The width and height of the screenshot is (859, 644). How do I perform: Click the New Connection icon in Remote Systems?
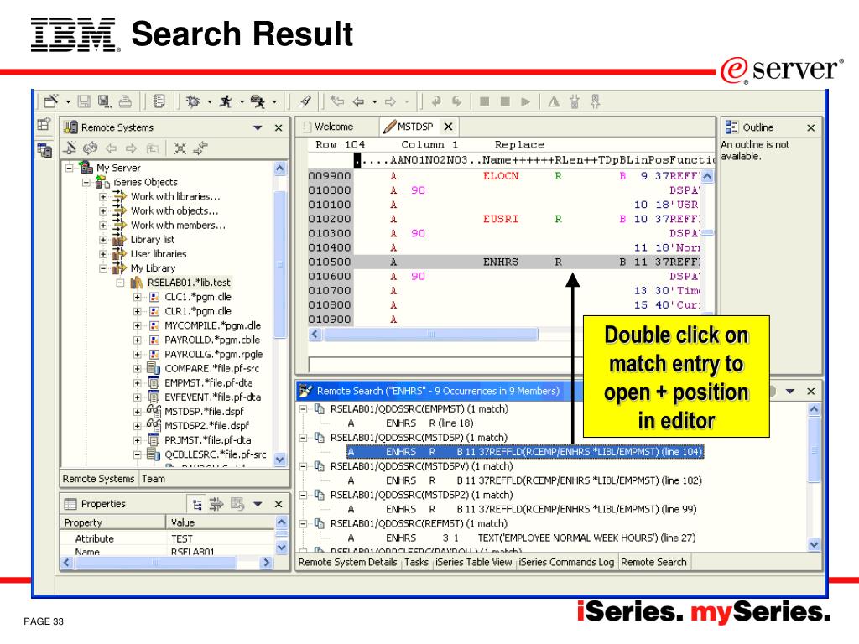(x=70, y=148)
